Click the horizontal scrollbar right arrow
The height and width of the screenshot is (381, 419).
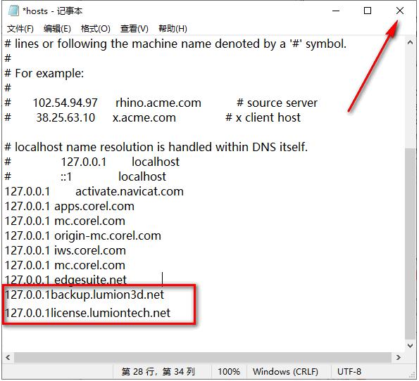tap(398, 358)
